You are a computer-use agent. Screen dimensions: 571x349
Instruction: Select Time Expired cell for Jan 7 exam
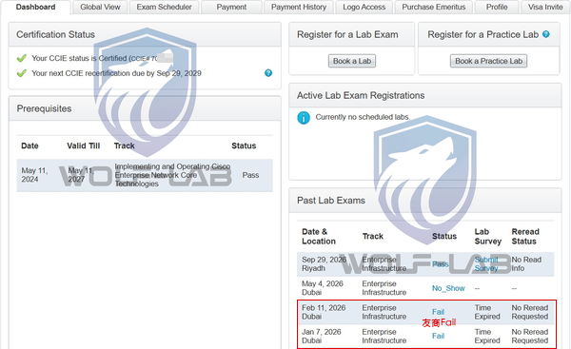click(x=487, y=336)
